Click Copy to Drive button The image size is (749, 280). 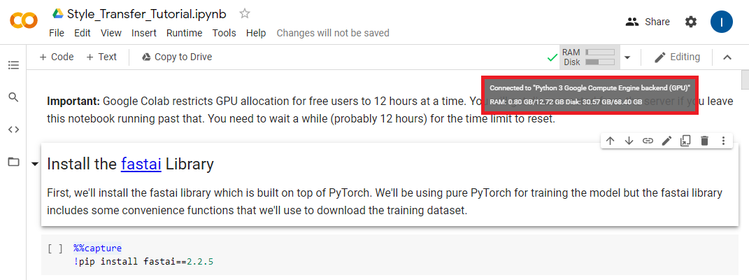pyautogui.click(x=177, y=57)
